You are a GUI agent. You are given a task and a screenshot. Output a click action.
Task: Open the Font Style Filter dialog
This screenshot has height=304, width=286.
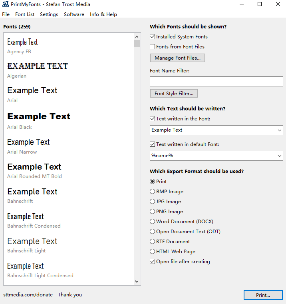point(174,94)
